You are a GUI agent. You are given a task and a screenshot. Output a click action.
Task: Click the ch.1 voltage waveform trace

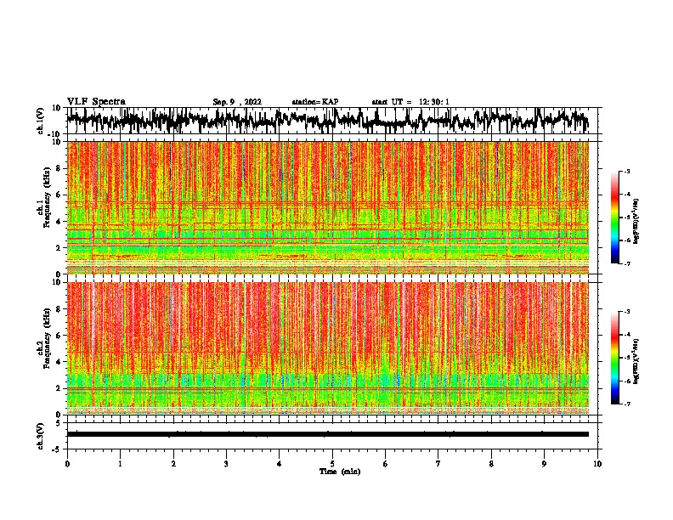click(x=327, y=121)
